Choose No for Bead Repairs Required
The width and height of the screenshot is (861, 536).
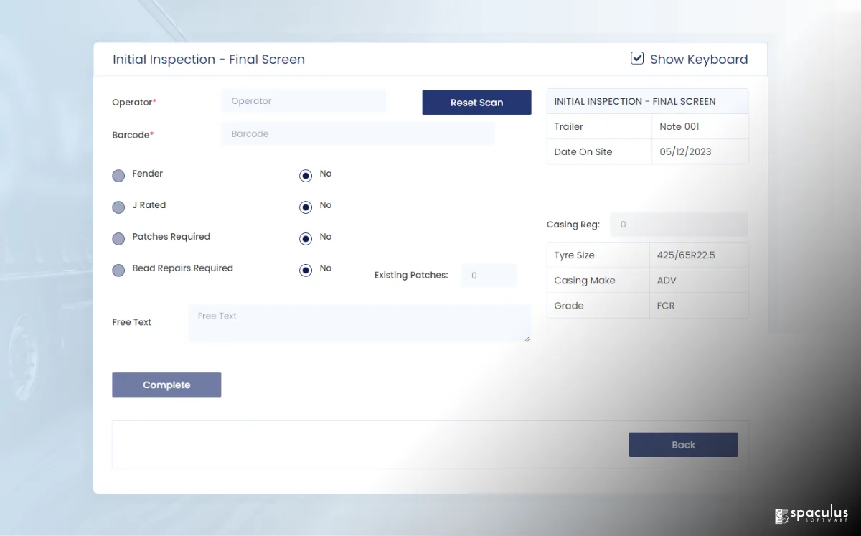click(306, 271)
